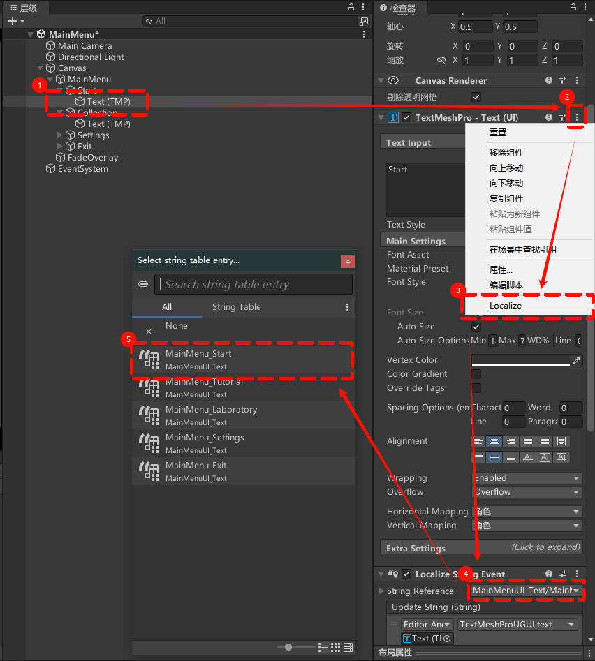This screenshot has width=595, height=661.
Task: Click the string table search field
Action: click(x=253, y=284)
